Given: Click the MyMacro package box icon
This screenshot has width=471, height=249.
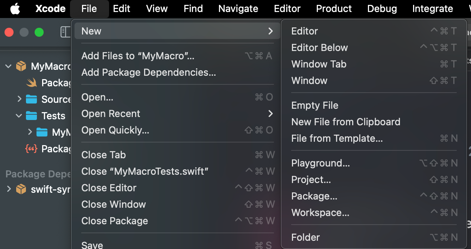Looking at the screenshot, I should click(x=21, y=66).
